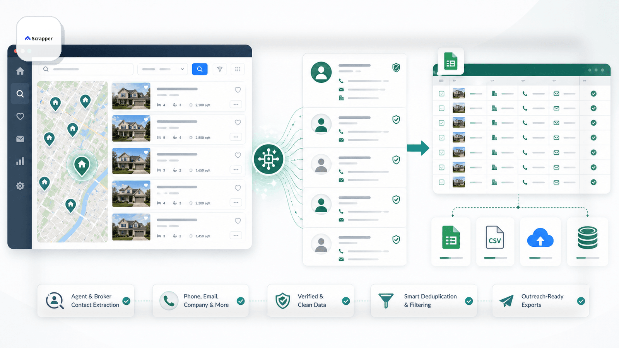Screen dimensions: 619x348
Task: Switch to grid view toolbar icon
Action: tap(238, 69)
